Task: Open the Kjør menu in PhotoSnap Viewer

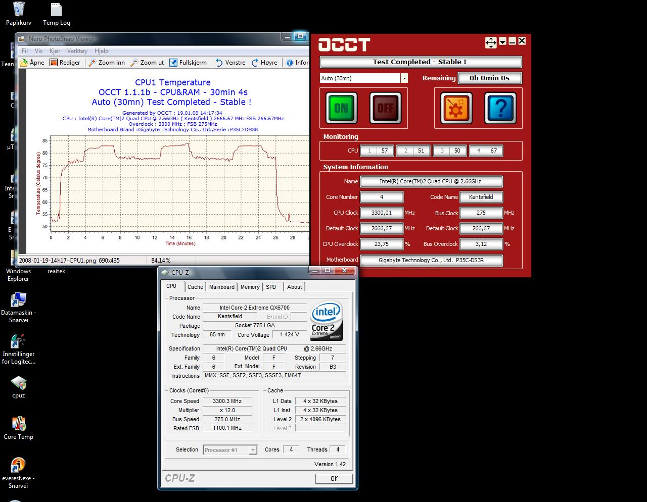Action: 55,51
